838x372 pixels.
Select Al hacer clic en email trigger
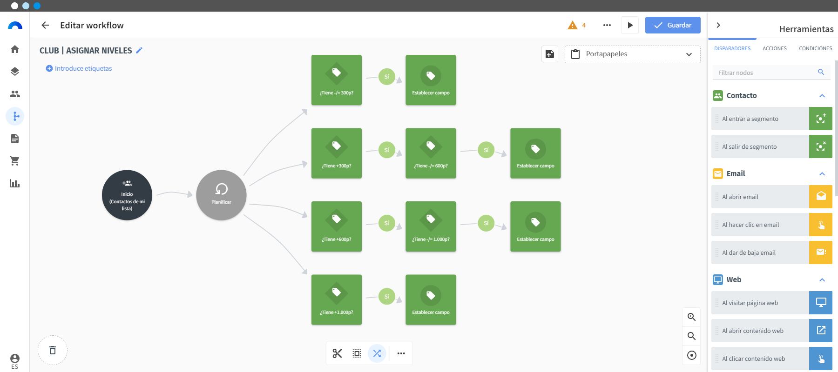click(x=772, y=225)
